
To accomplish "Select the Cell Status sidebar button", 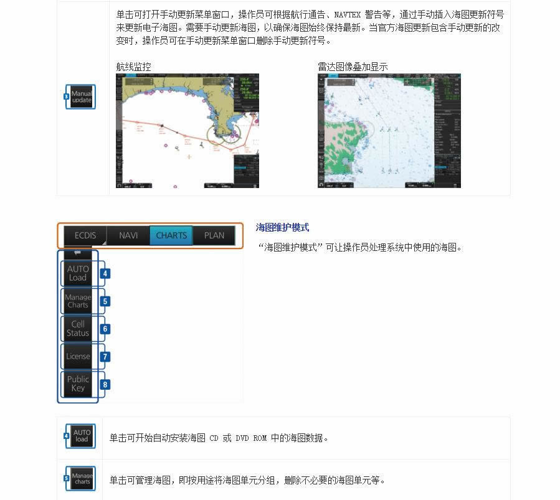I will coord(78,328).
